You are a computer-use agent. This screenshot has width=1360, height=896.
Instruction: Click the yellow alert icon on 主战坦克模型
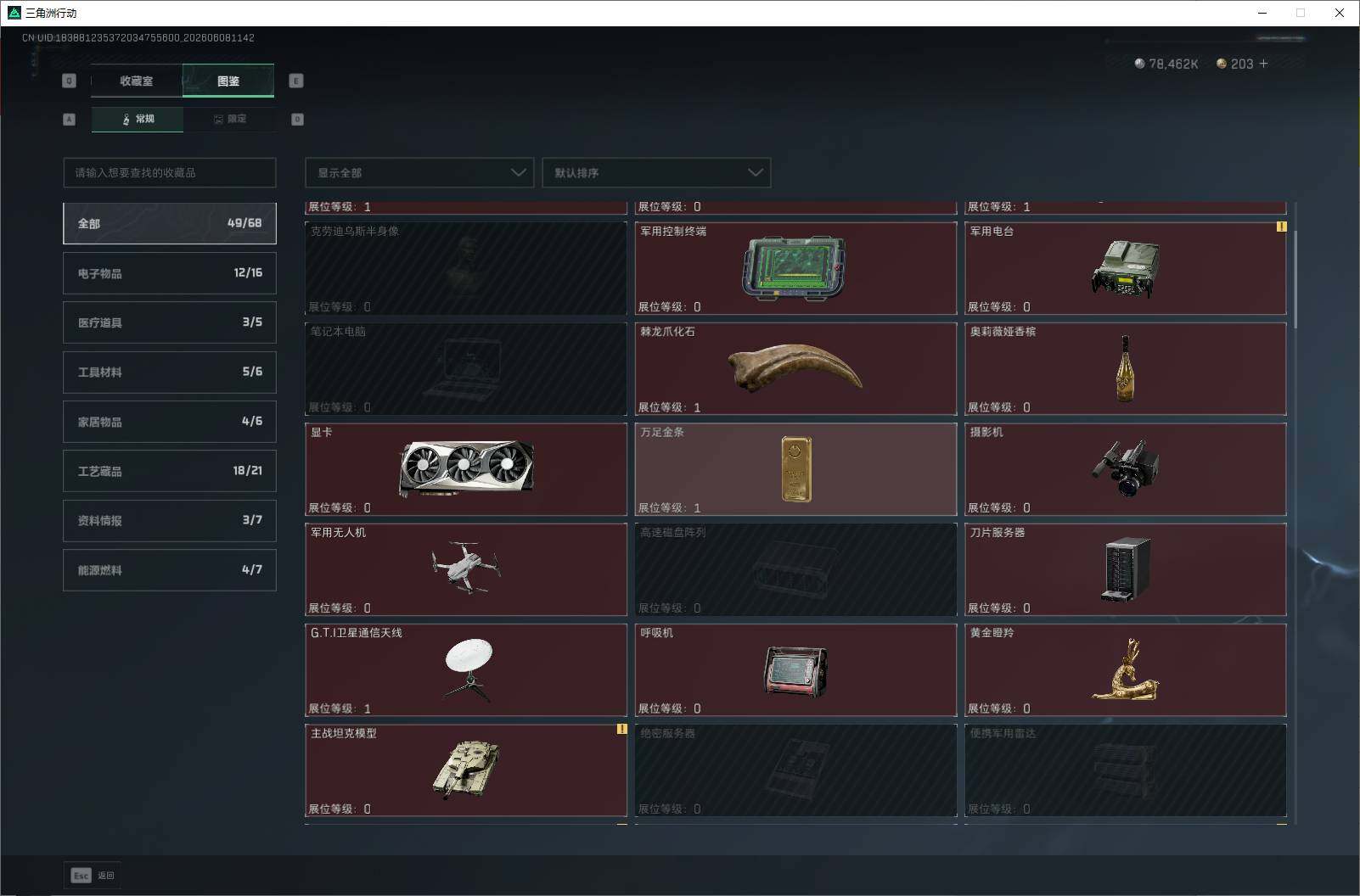click(621, 729)
